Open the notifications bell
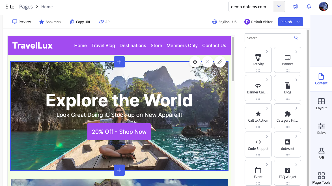Screen dimensions: 332x186 [x=309, y=6]
